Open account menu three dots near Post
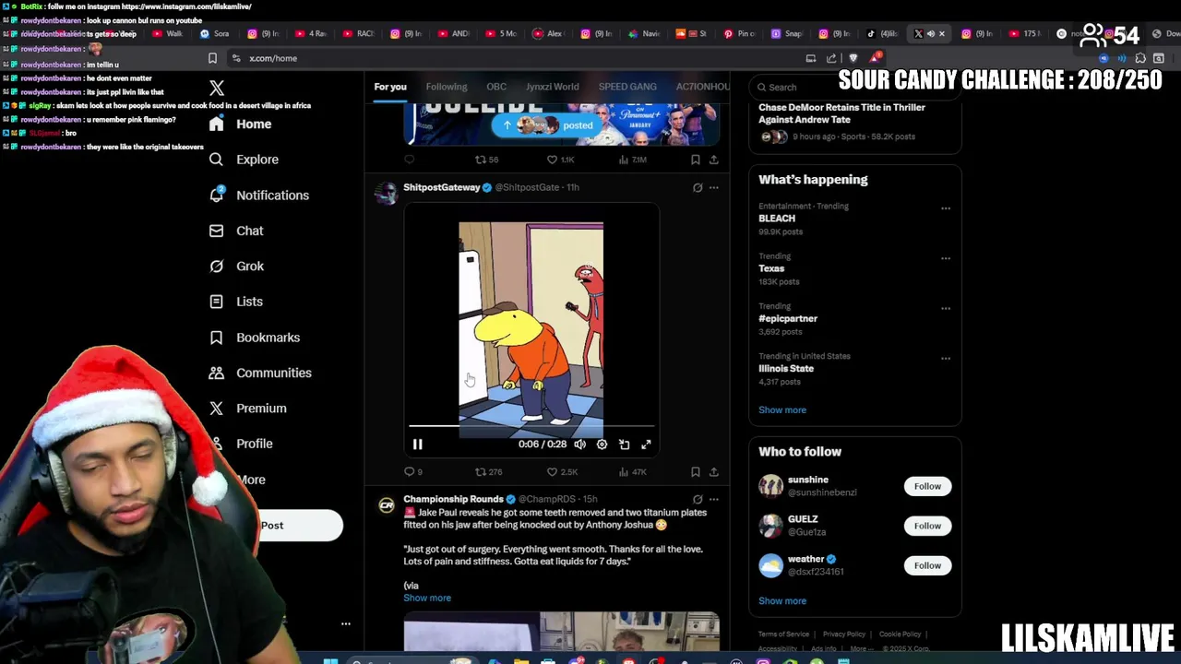1181x664 pixels. (x=346, y=624)
